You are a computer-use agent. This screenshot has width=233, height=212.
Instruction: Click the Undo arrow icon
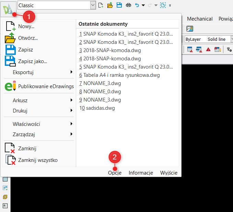137,5
